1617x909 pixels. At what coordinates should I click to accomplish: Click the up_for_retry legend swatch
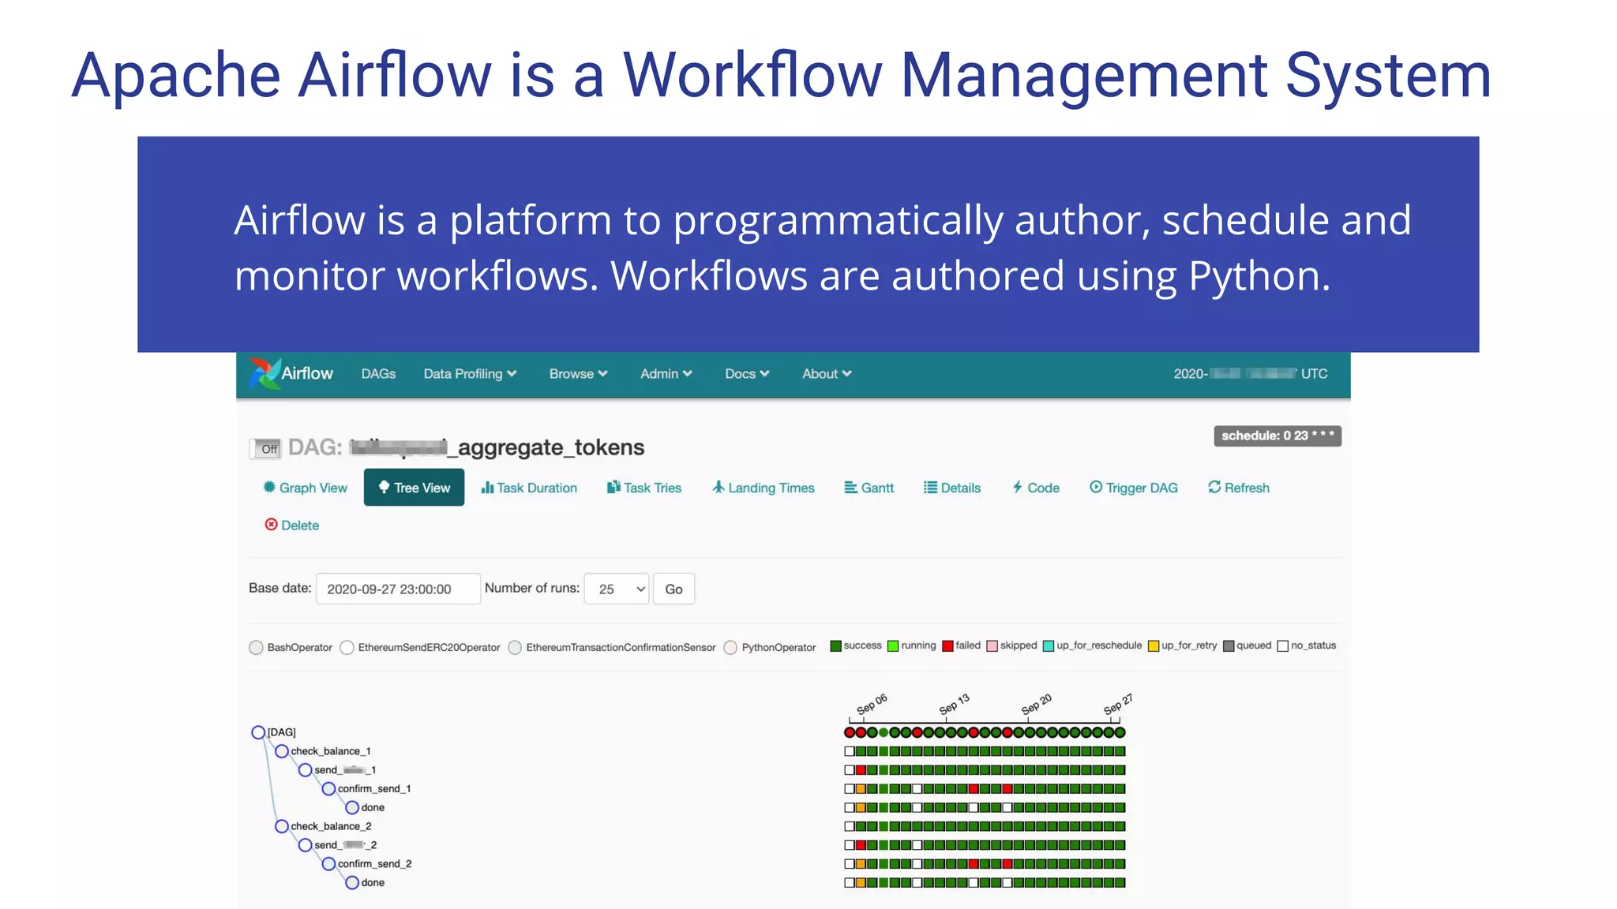click(x=1154, y=646)
